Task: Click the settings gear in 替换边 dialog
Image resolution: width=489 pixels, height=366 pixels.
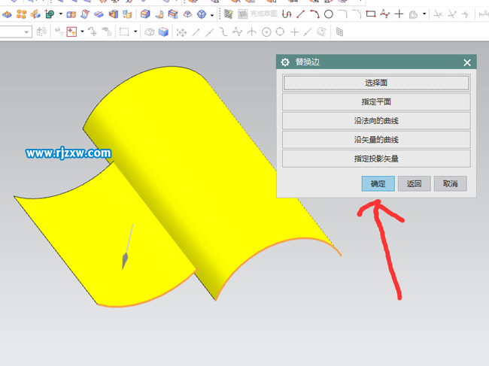Action: tap(285, 63)
